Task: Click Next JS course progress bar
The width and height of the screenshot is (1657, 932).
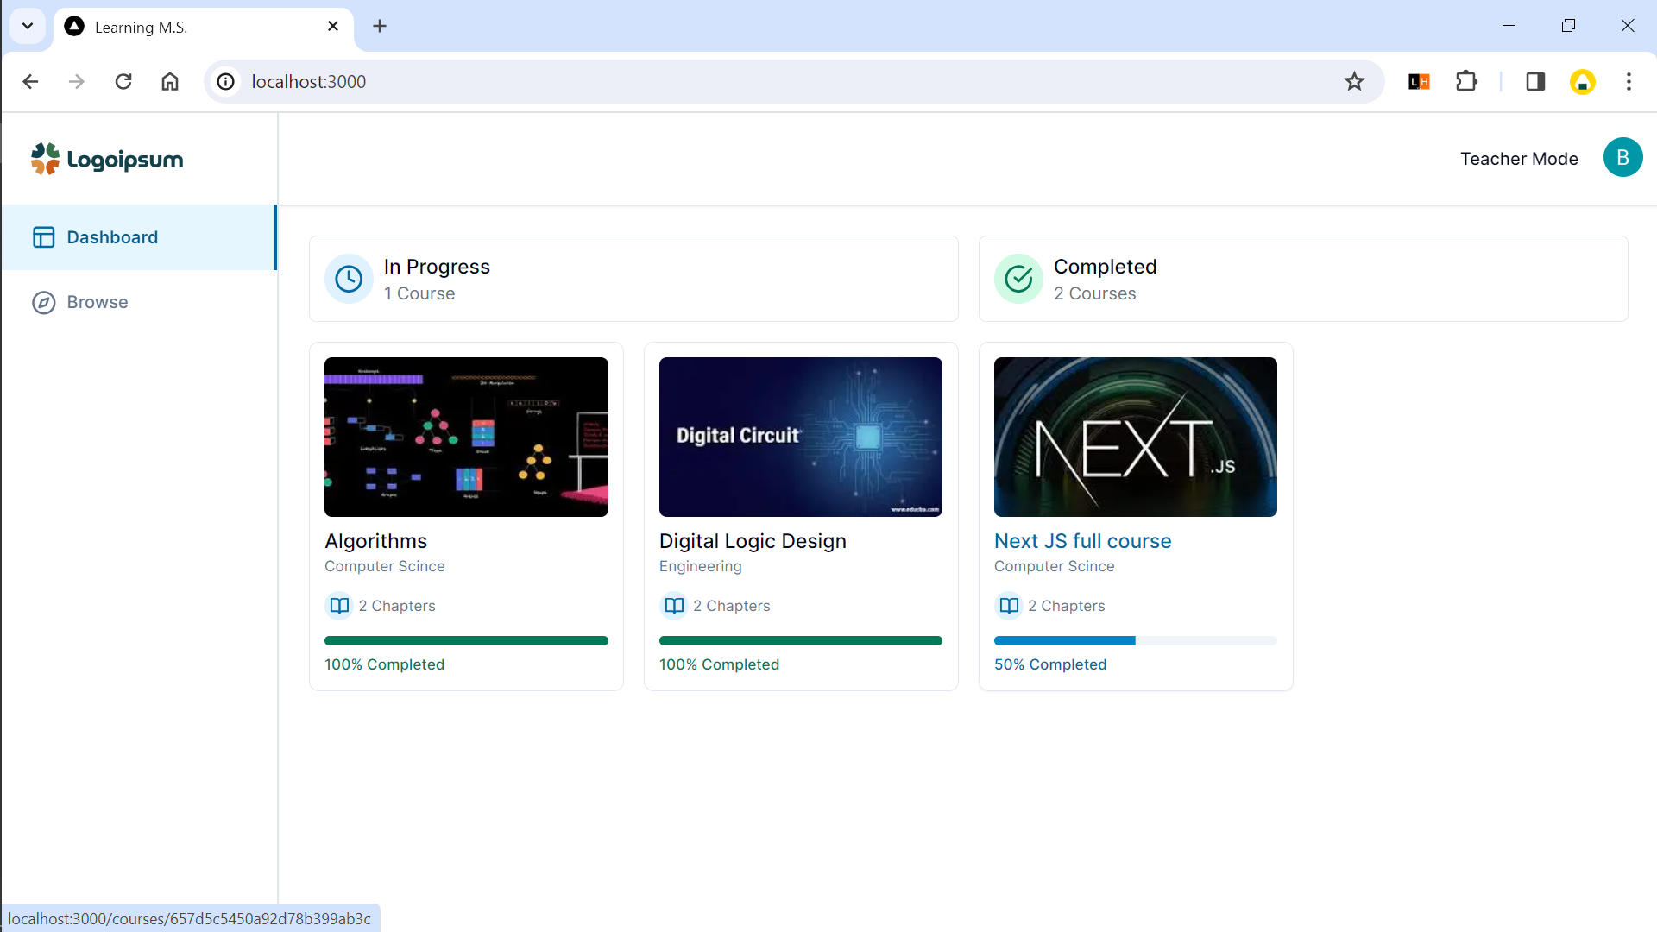Action: [x=1135, y=641]
